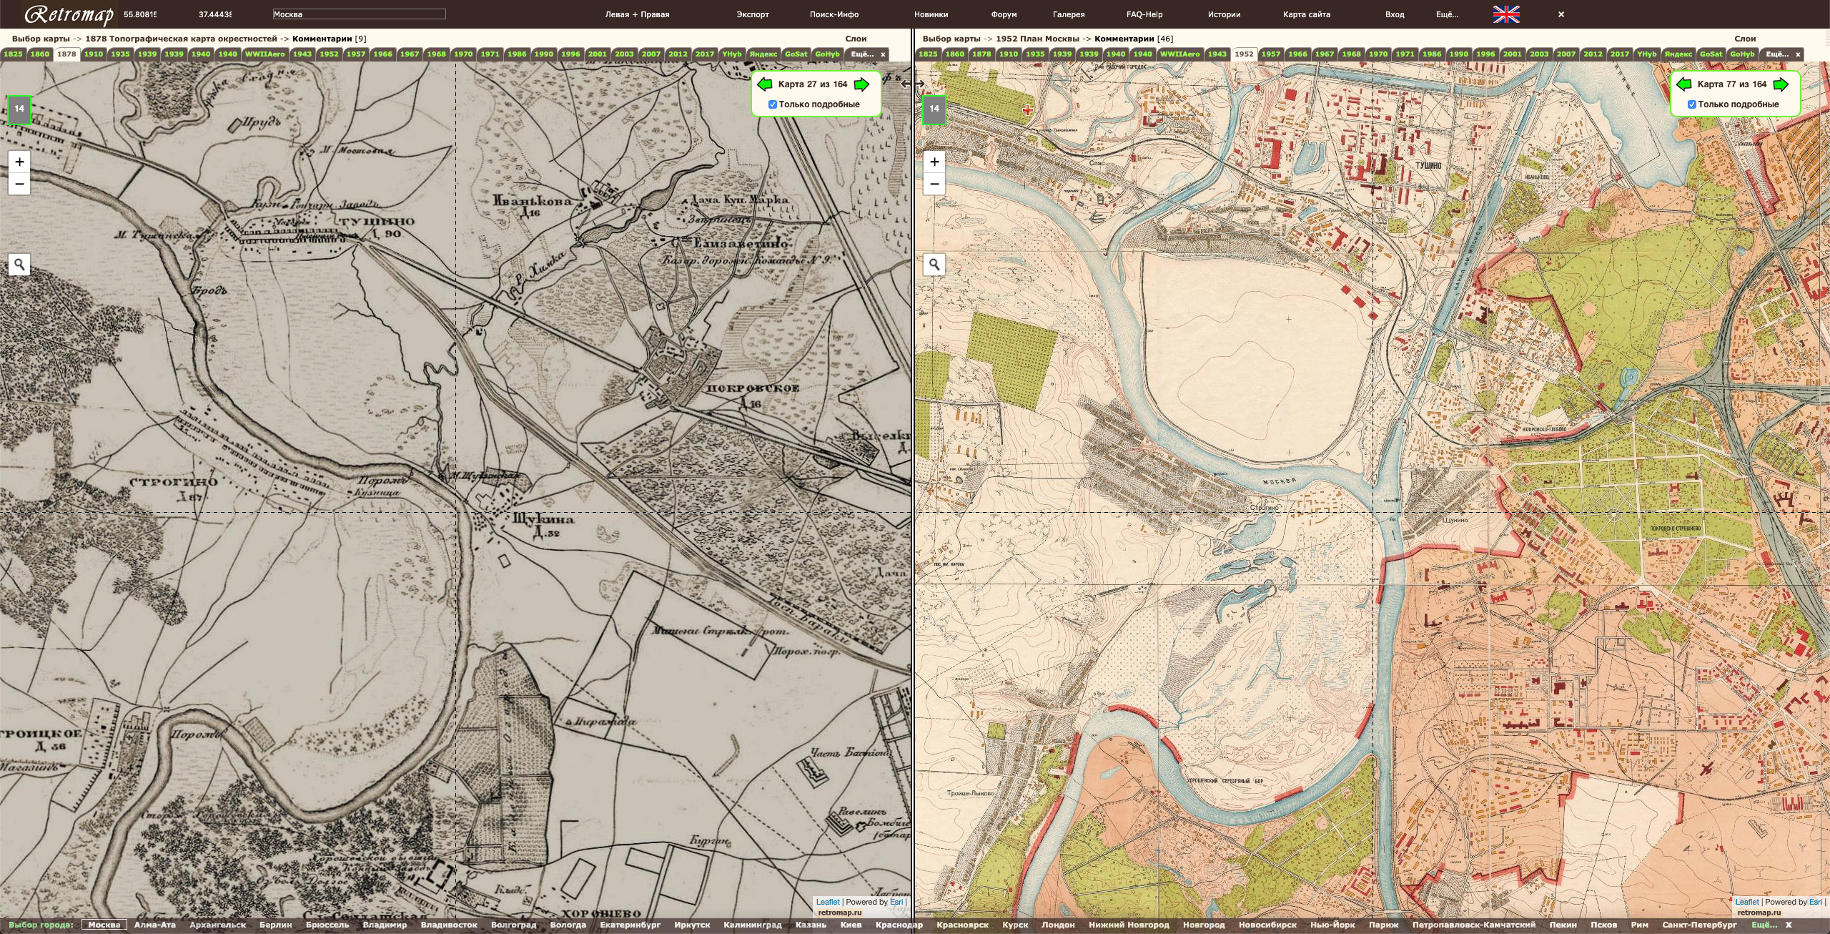The width and height of the screenshot is (1830, 934).
Task: Switch language via UK flag icon
Action: (1506, 14)
